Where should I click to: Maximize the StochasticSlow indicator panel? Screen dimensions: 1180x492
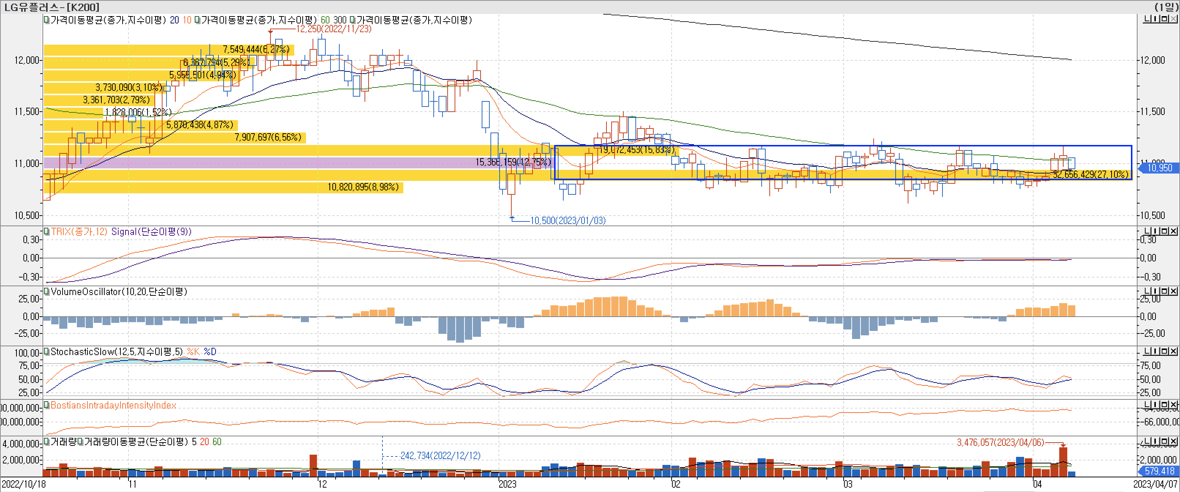(1164, 351)
